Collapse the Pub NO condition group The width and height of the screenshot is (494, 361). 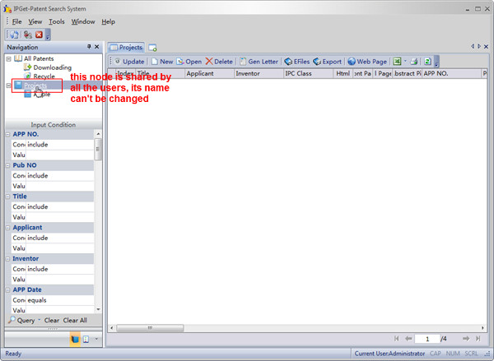tap(8, 165)
